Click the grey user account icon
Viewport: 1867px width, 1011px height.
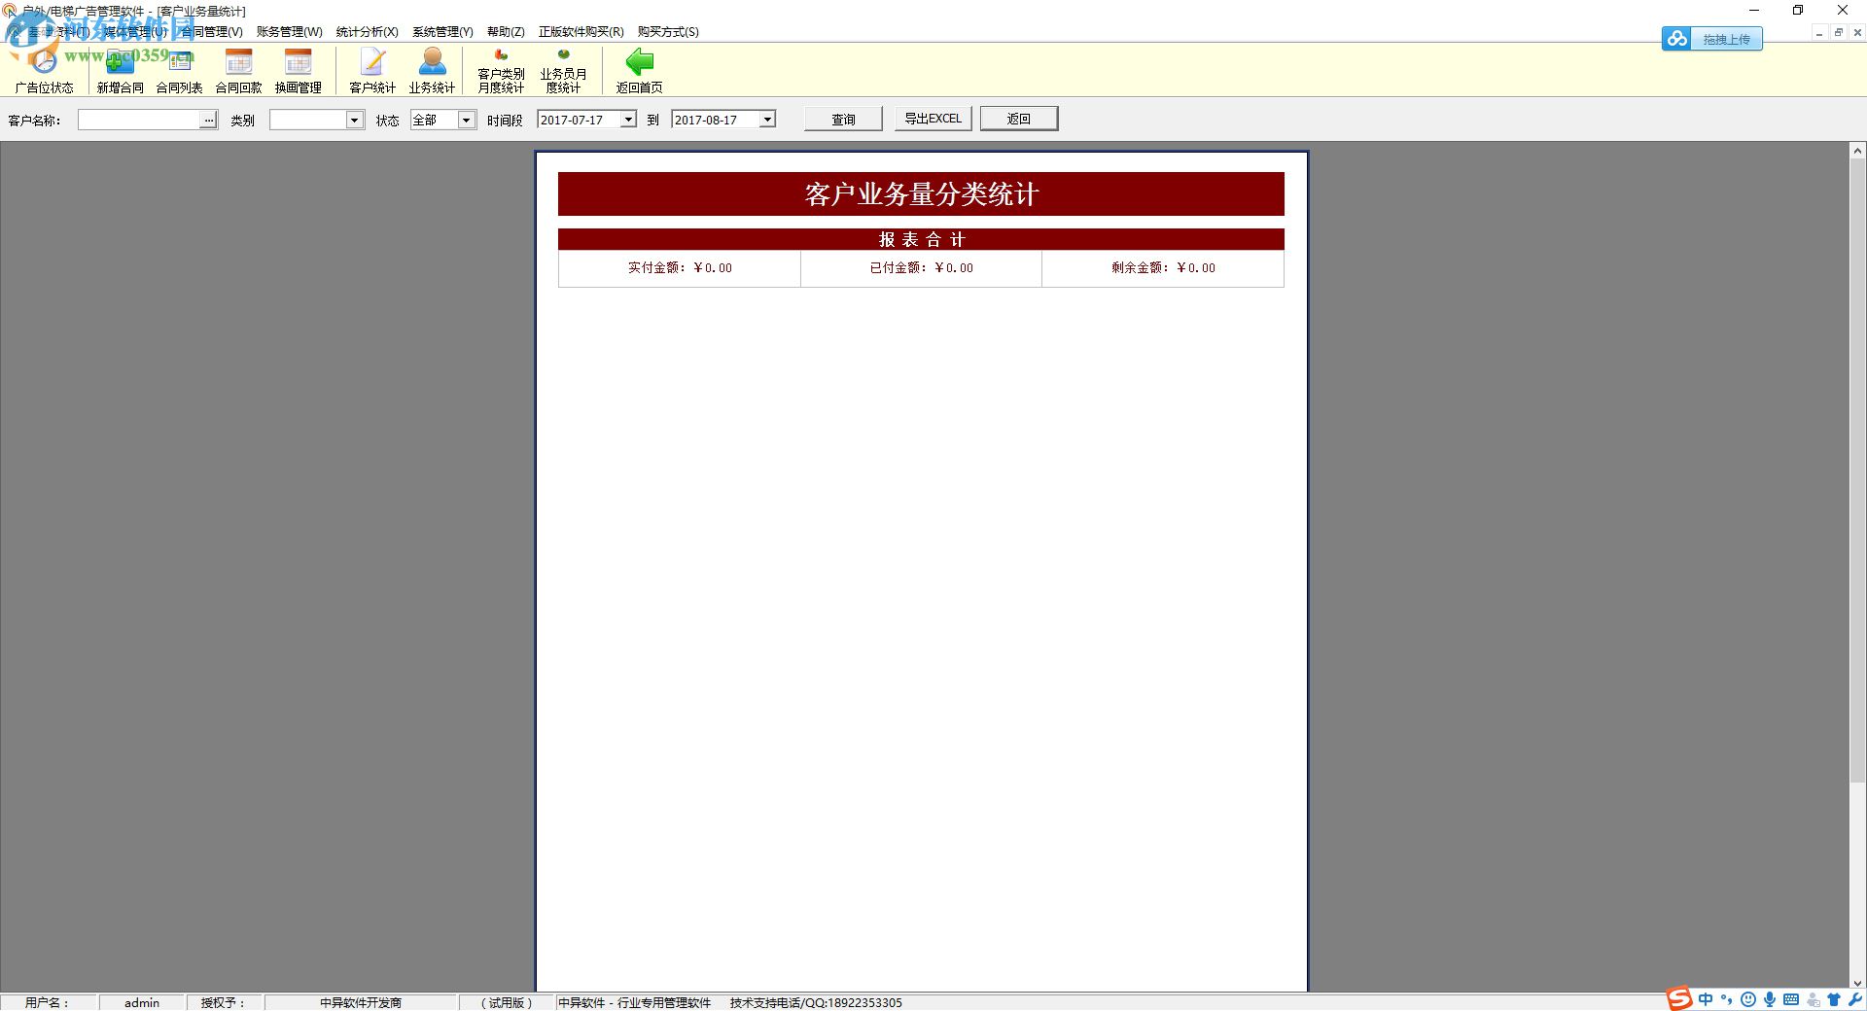click(1813, 999)
